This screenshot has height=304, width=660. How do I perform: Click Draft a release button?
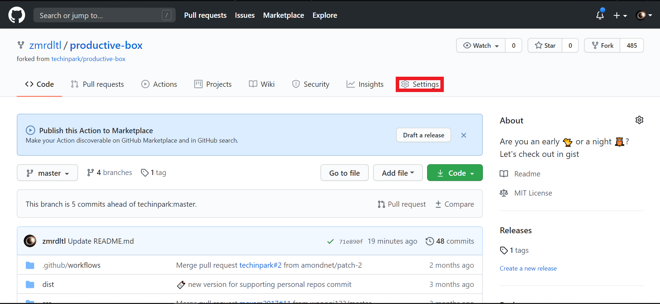pos(424,135)
